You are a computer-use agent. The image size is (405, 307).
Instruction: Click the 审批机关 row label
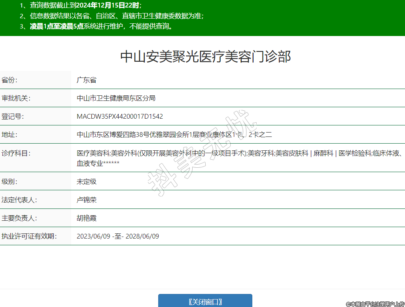(x=16, y=98)
